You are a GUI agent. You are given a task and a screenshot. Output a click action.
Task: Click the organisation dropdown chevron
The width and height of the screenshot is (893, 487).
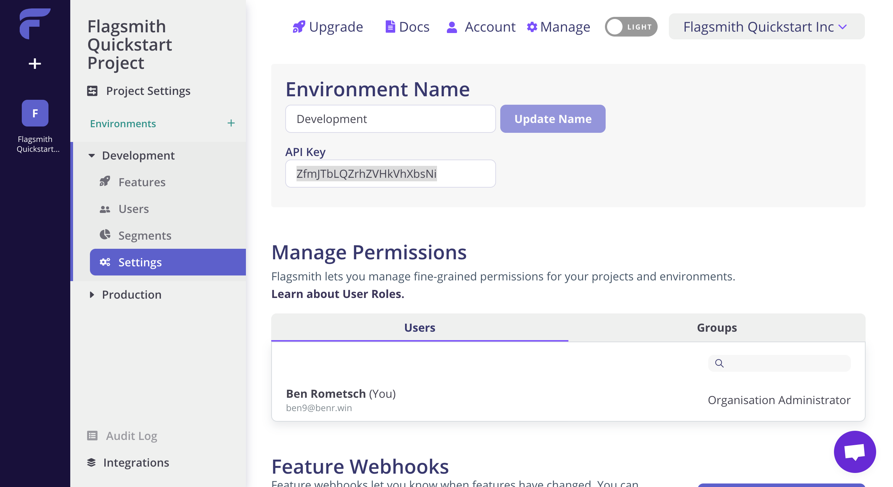pyautogui.click(x=842, y=27)
